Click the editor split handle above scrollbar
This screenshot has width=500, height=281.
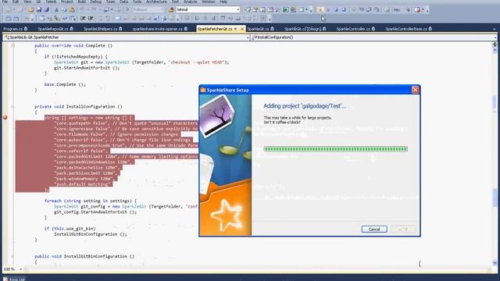point(495,44)
